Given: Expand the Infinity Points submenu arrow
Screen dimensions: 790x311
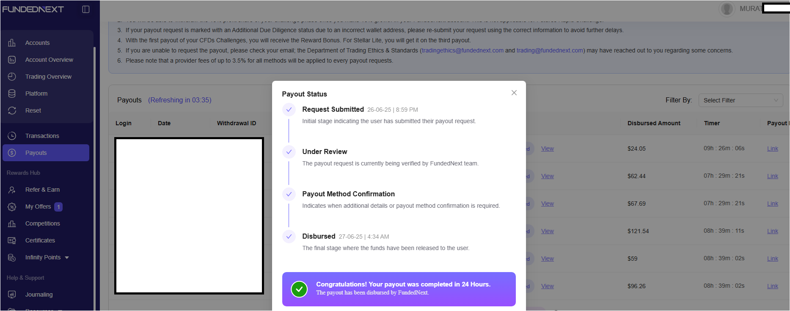Looking at the screenshot, I should (67, 258).
